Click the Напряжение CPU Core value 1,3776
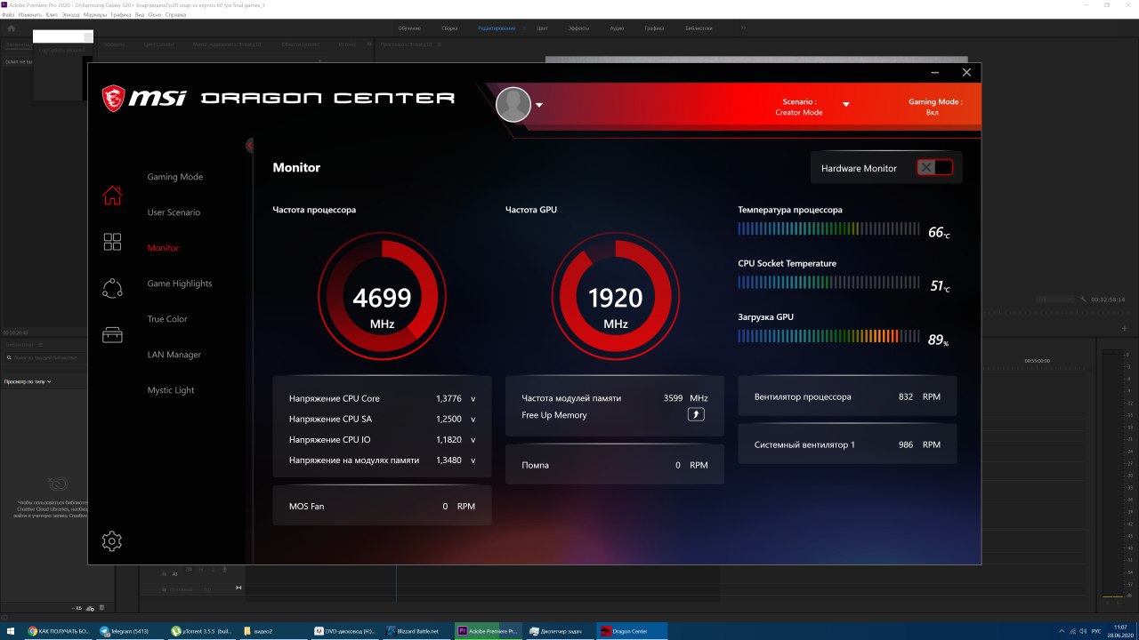1139x640 pixels. [448, 398]
